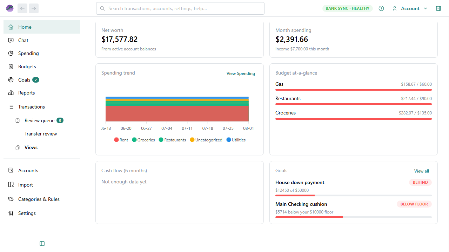Open the help question-mark icon
The height and width of the screenshot is (252, 449).
[381, 8]
